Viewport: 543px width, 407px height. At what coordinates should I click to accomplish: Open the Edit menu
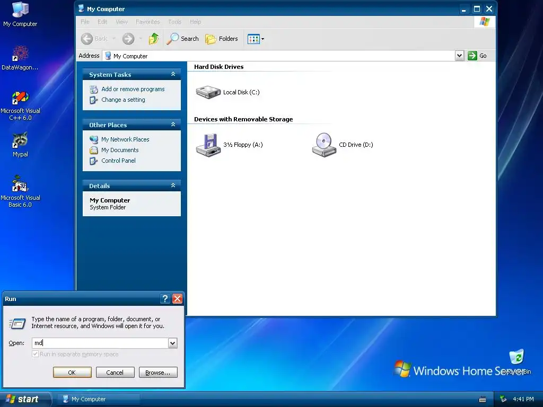click(102, 22)
